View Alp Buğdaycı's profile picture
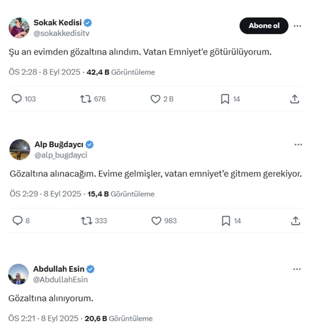The width and height of the screenshot is (310, 329). coord(19,150)
